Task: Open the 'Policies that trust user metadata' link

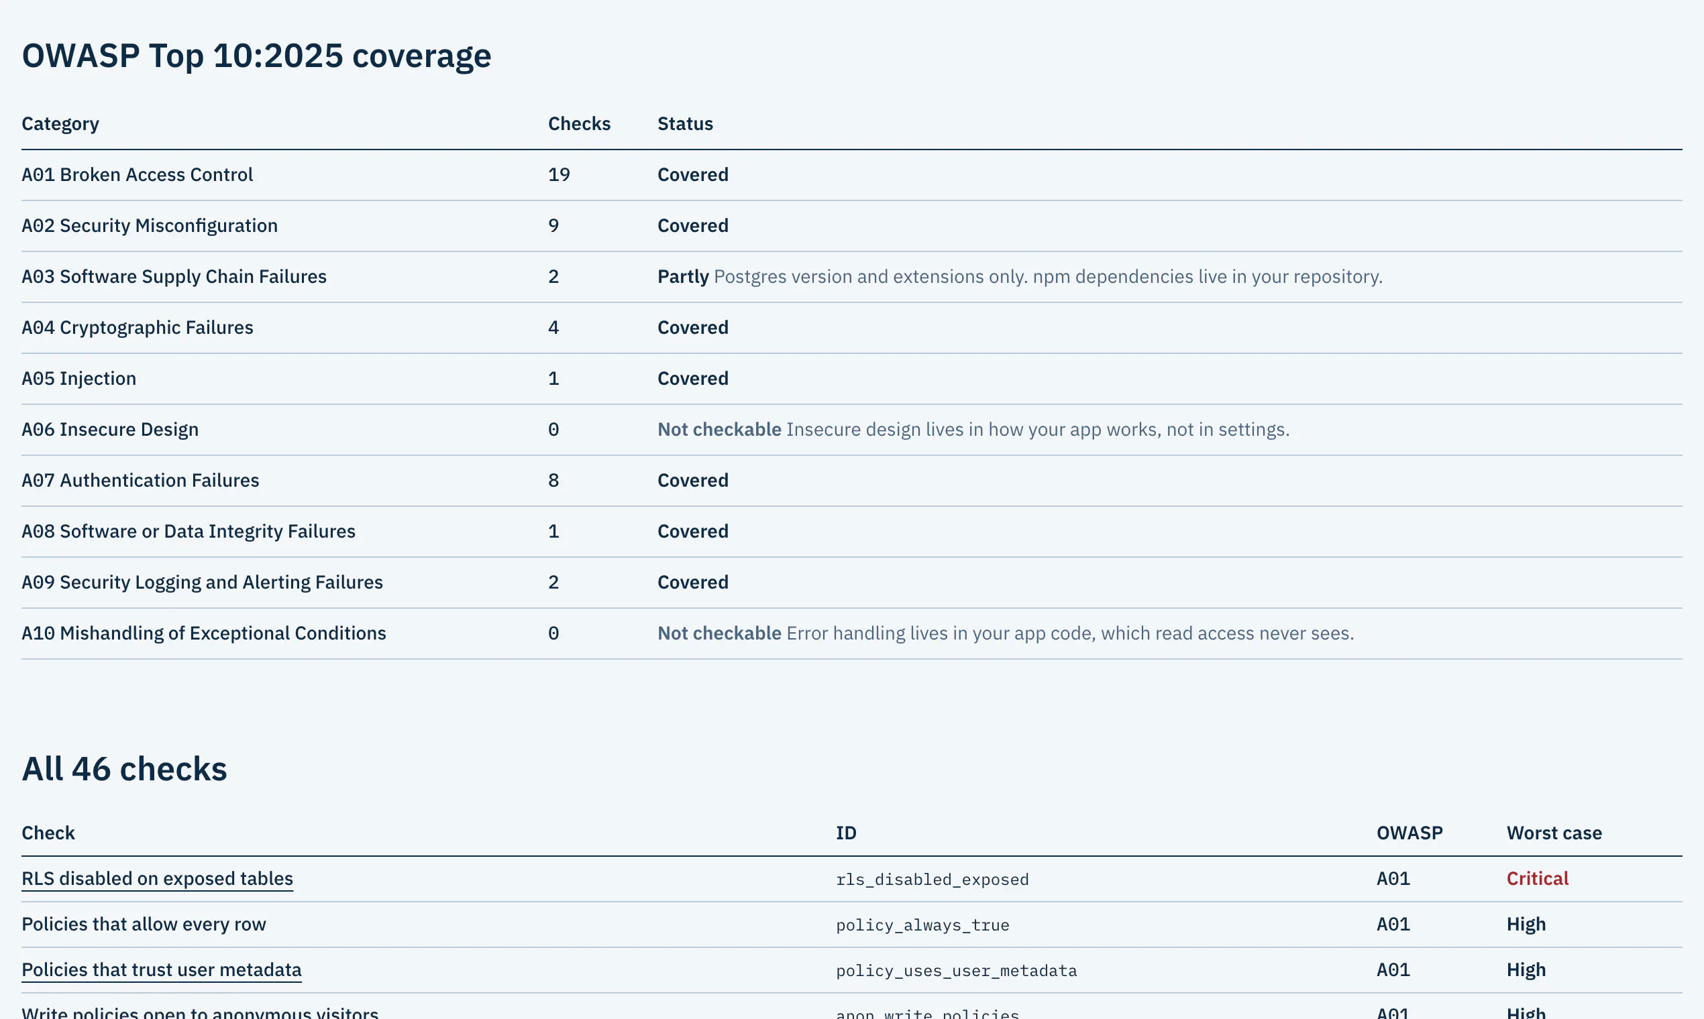Action: point(162,970)
